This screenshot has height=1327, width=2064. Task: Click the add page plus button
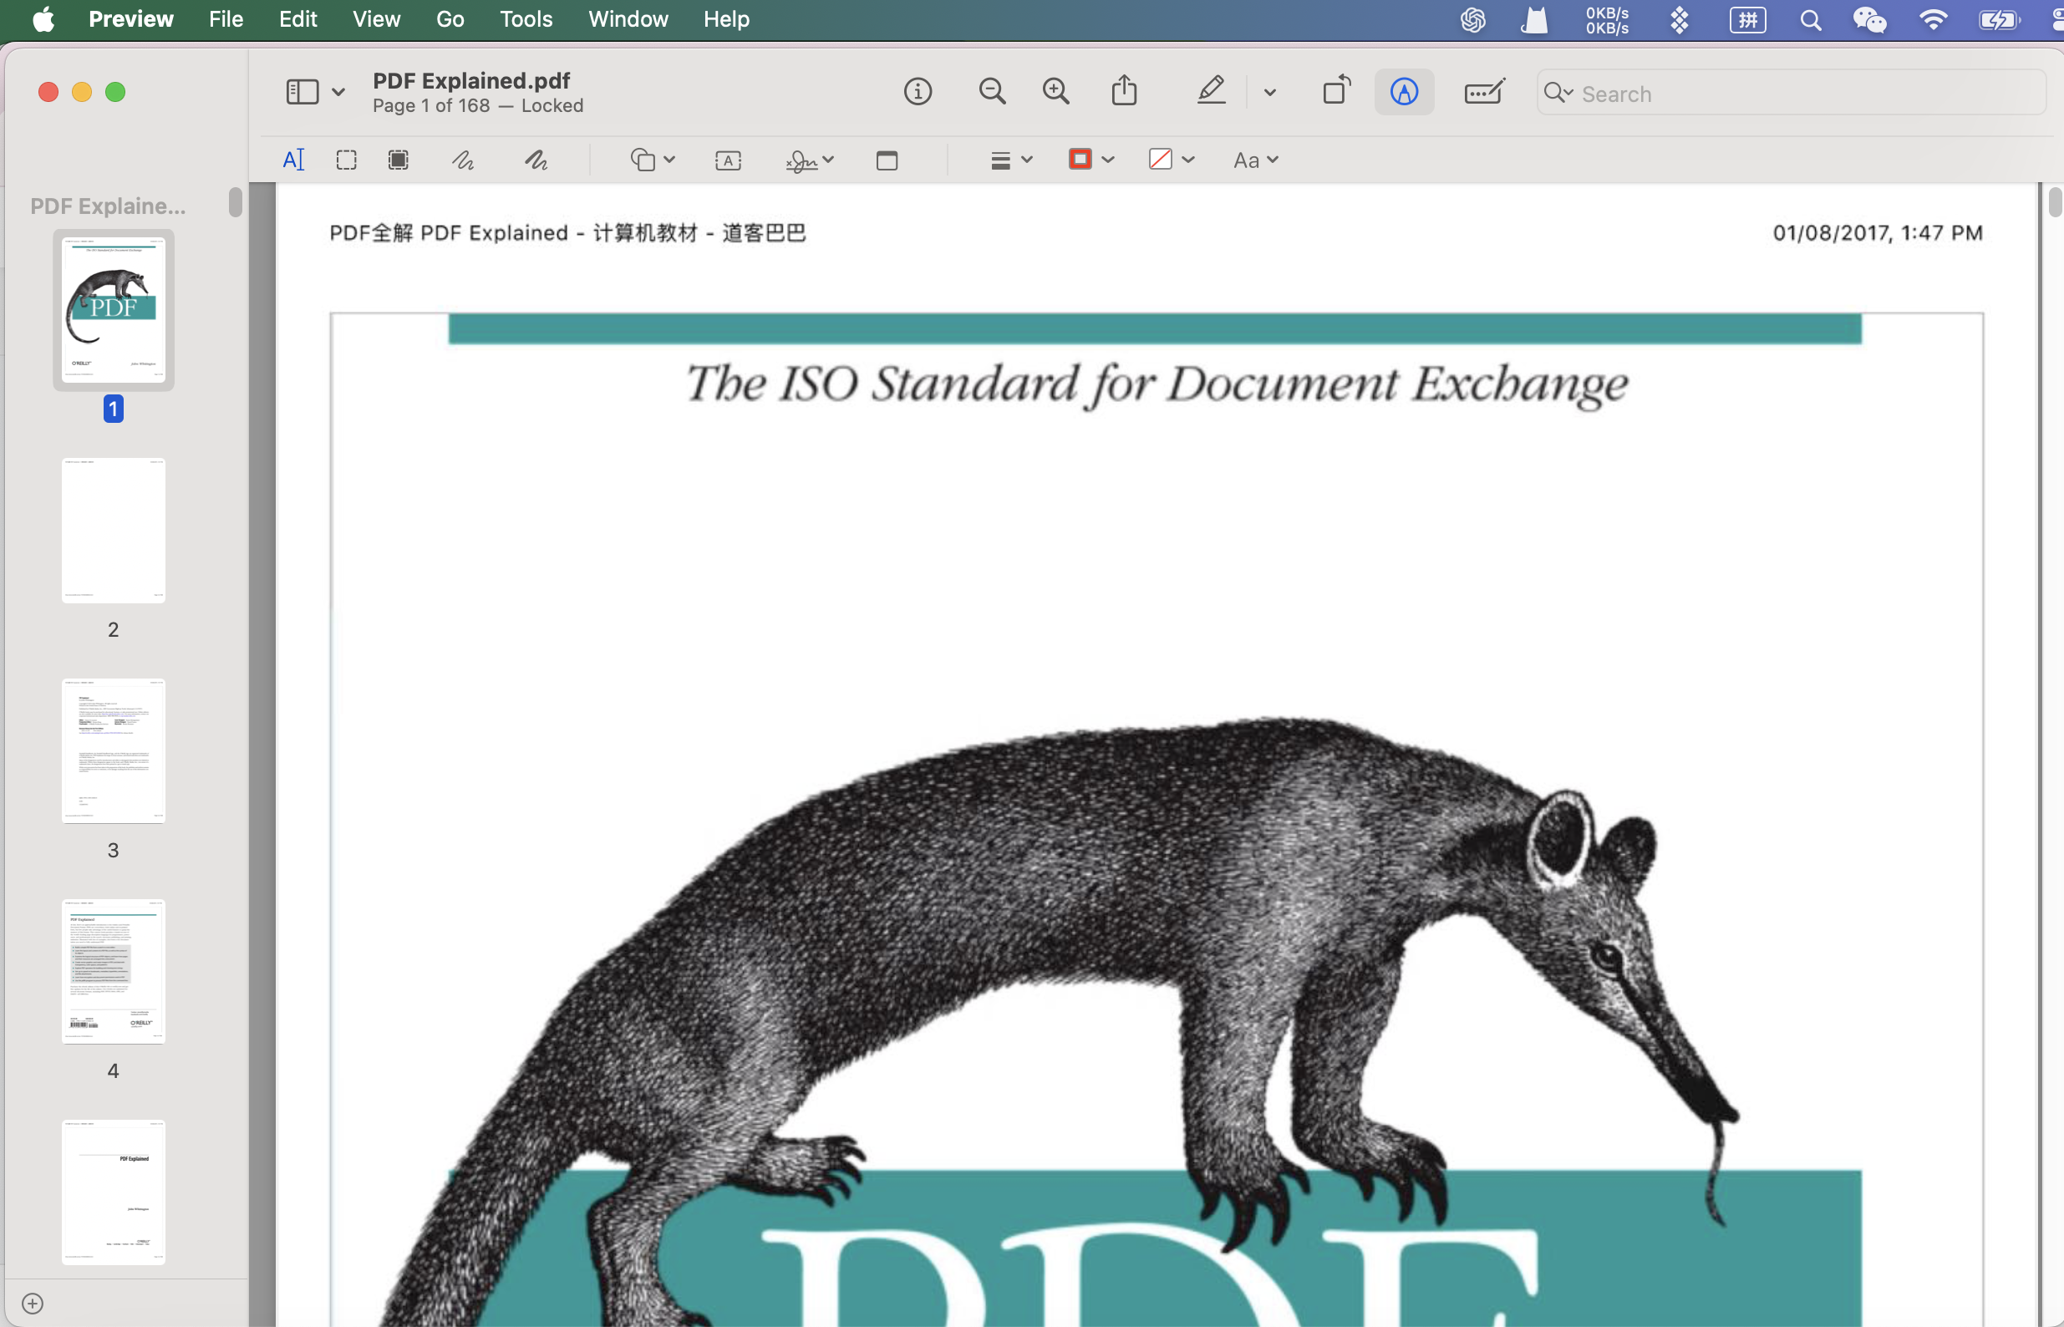pyautogui.click(x=33, y=1303)
